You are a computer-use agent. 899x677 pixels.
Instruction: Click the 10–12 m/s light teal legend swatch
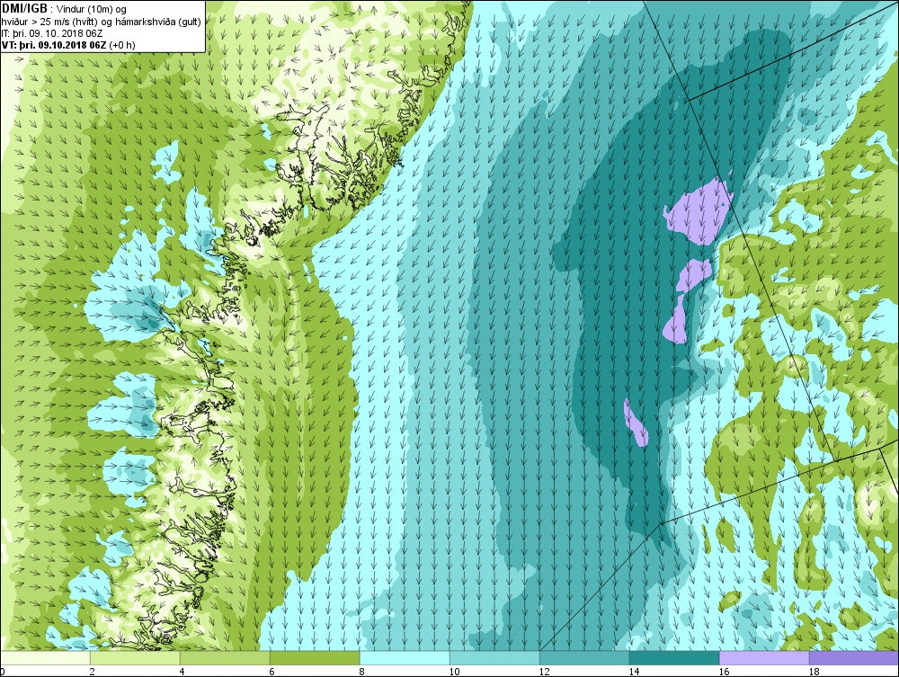(494, 657)
